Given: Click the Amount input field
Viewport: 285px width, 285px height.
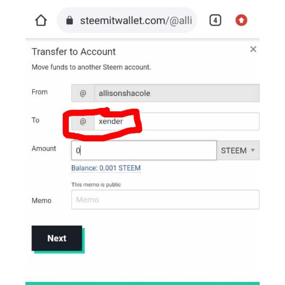Looking at the screenshot, I should [x=144, y=151].
